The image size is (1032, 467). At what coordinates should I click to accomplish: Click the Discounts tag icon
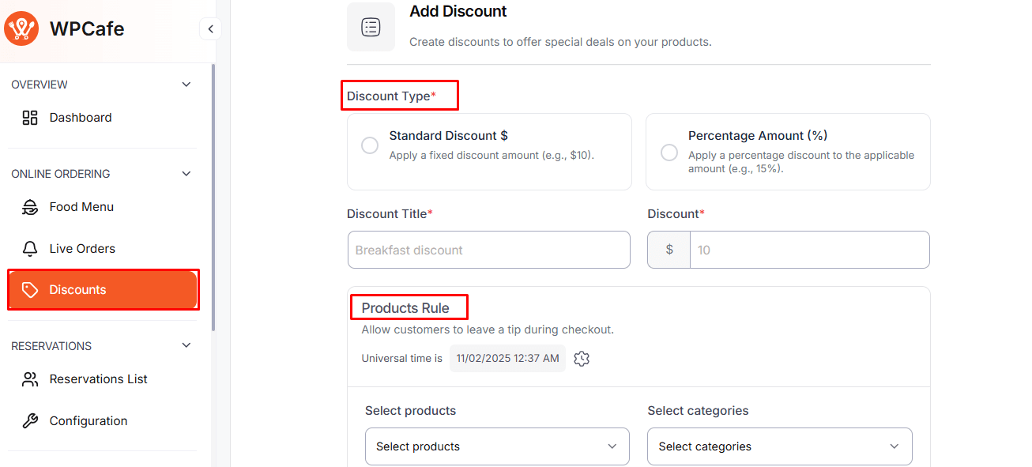point(30,290)
